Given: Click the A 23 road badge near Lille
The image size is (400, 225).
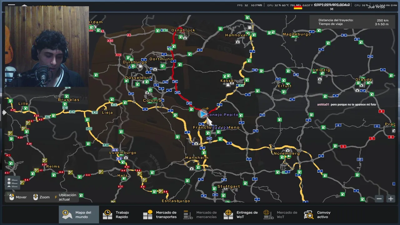Looking at the screenshot, I should point(37,116).
